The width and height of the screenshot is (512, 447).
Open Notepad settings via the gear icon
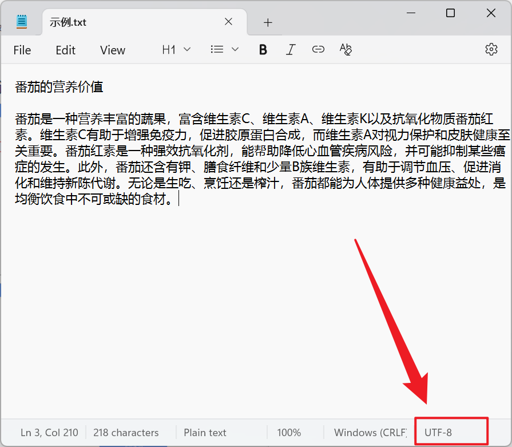[x=491, y=50]
